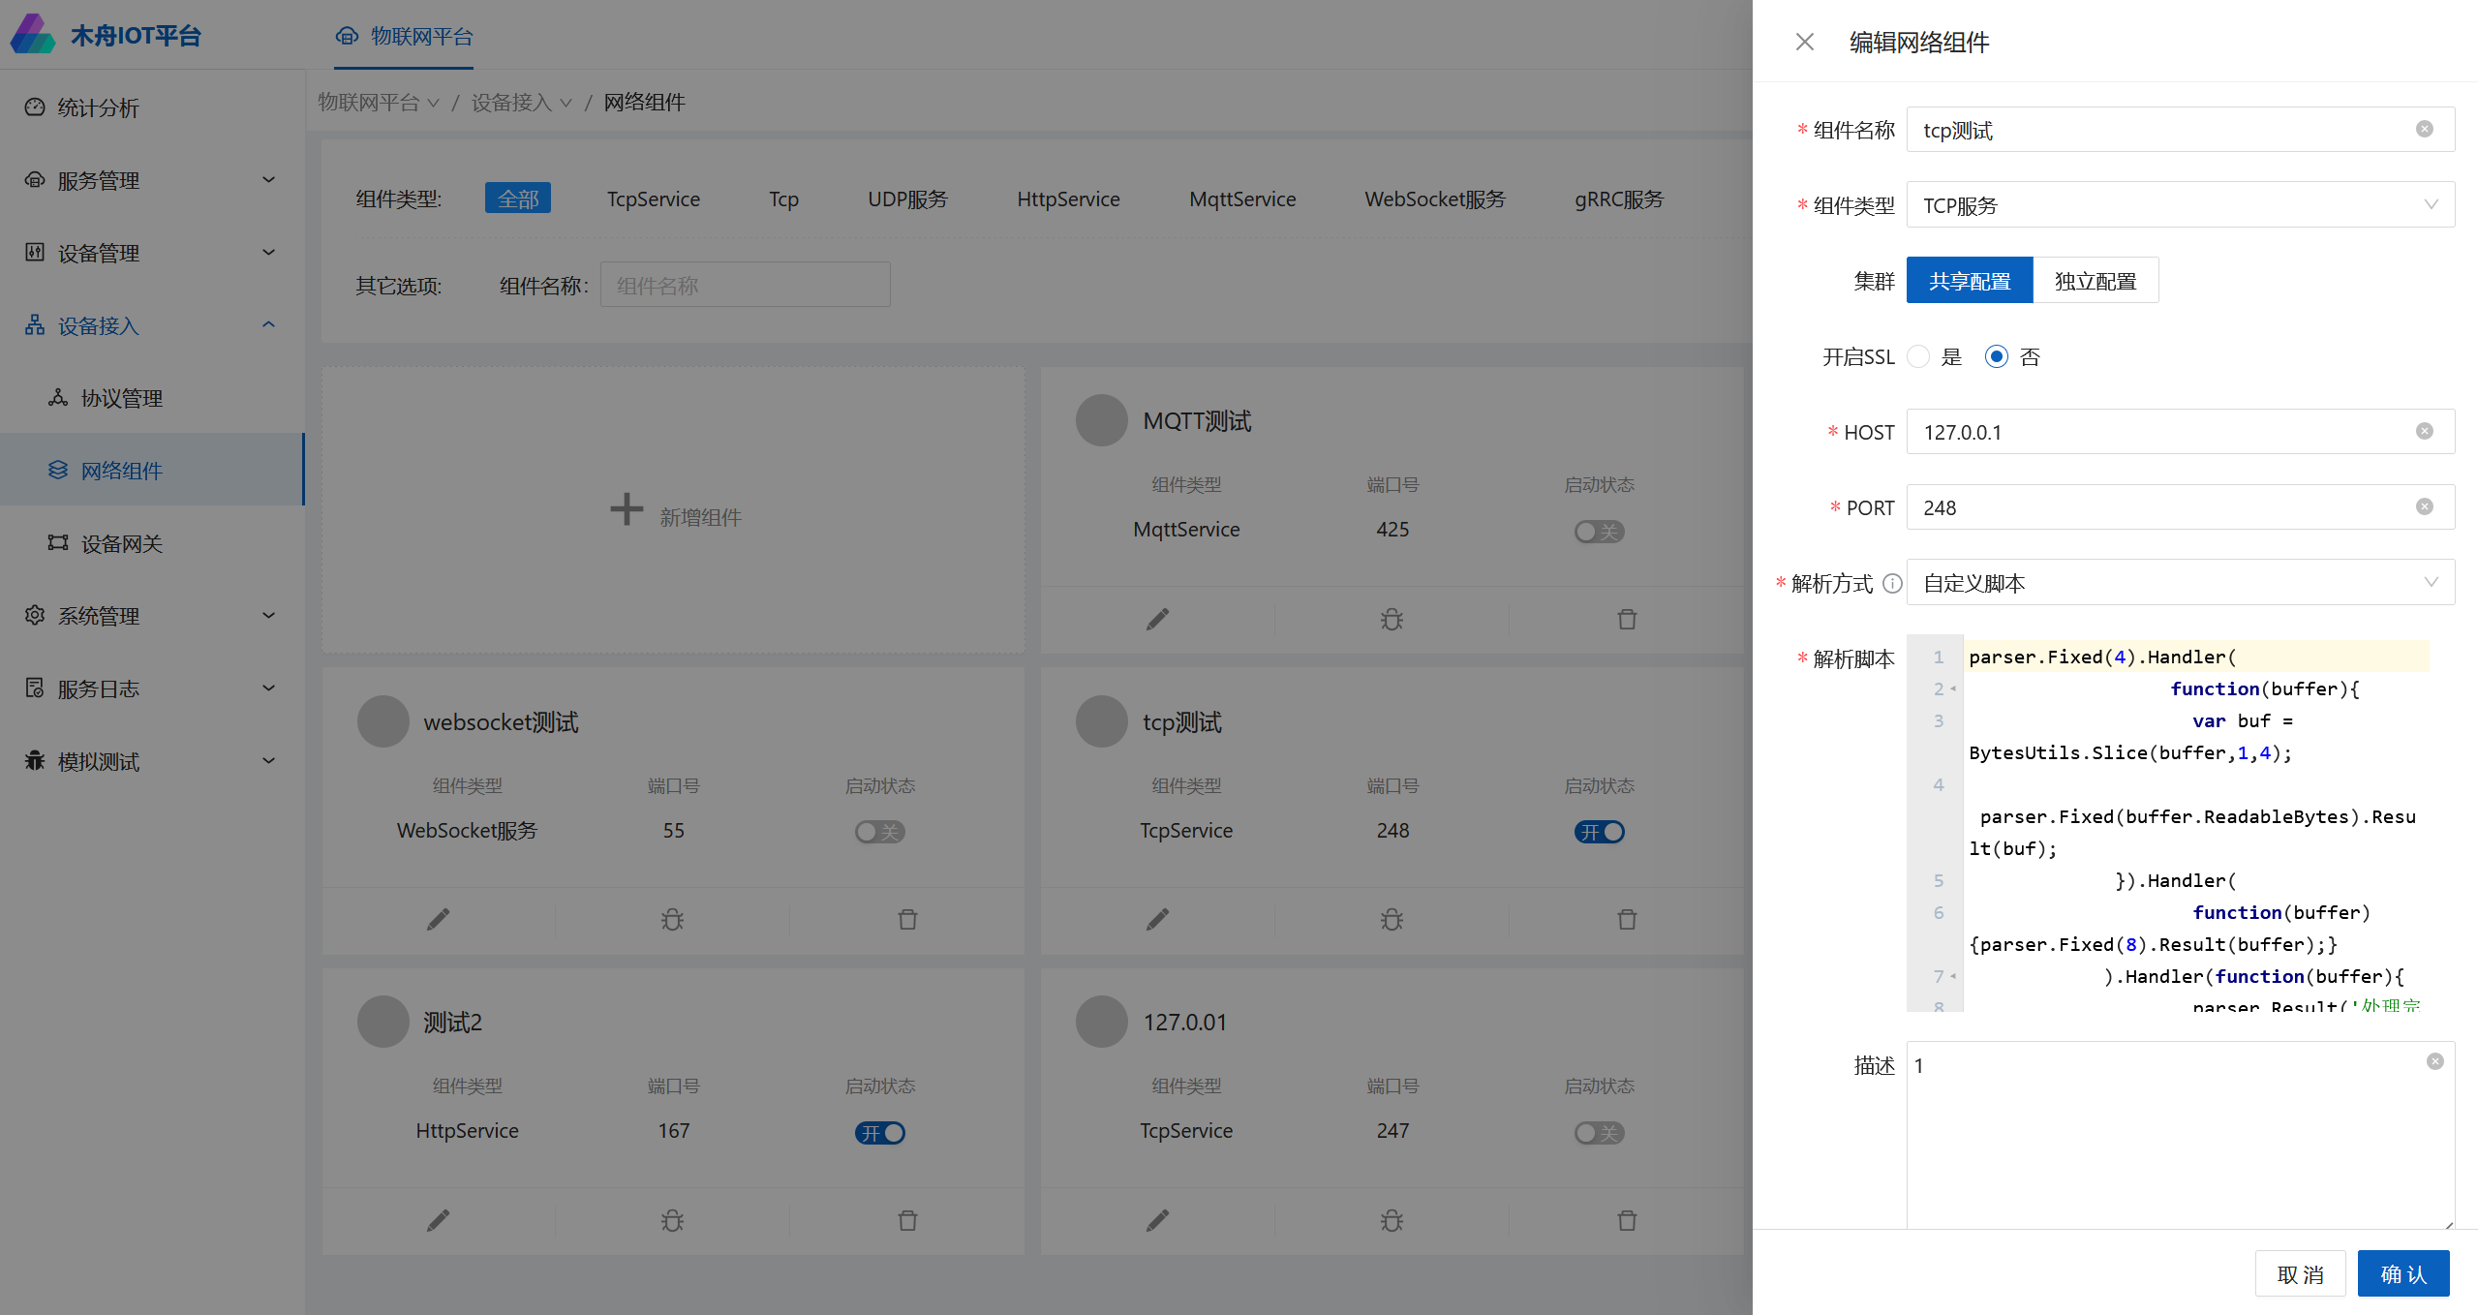This screenshot has width=2478, height=1315.
Task: Filter by gRRC服务 component type
Action: [1619, 199]
